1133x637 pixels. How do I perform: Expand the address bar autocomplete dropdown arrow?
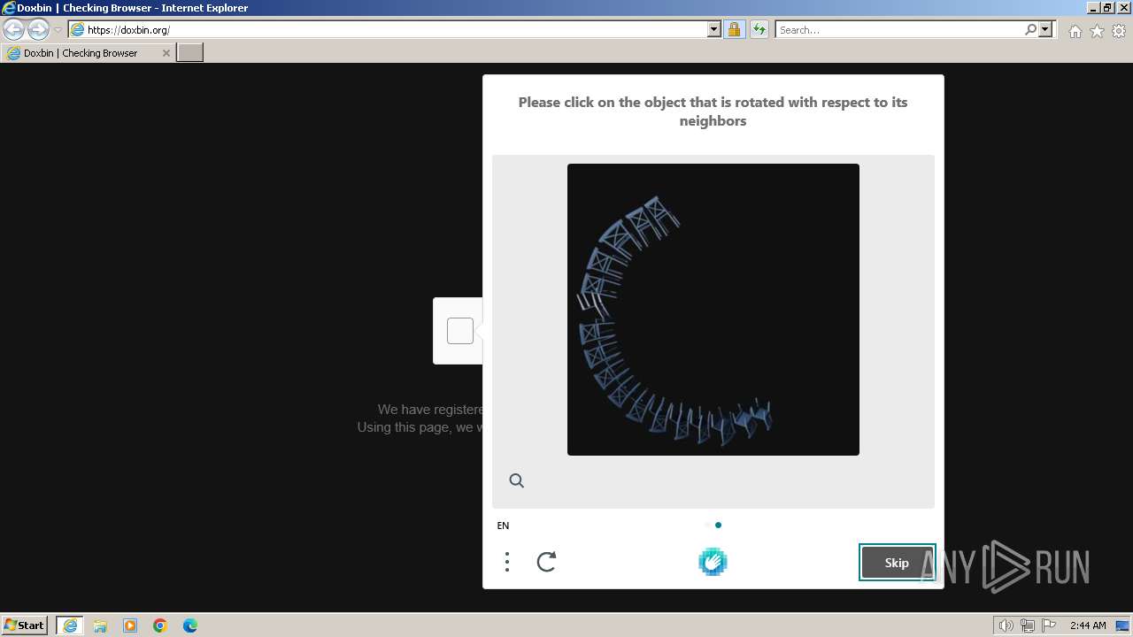[714, 29]
